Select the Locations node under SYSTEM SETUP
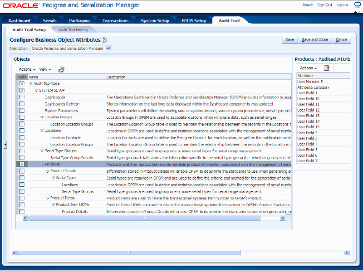The width and height of the screenshot is (363, 272). 53,131
